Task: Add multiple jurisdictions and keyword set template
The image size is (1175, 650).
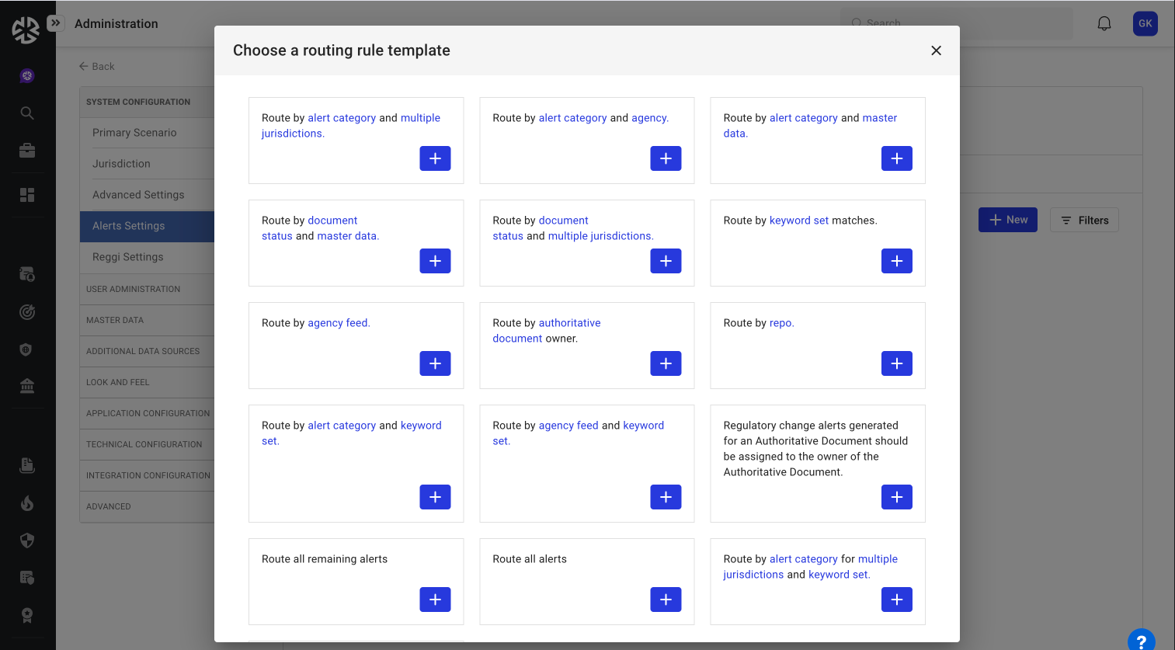Action: [x=897, y=600]
